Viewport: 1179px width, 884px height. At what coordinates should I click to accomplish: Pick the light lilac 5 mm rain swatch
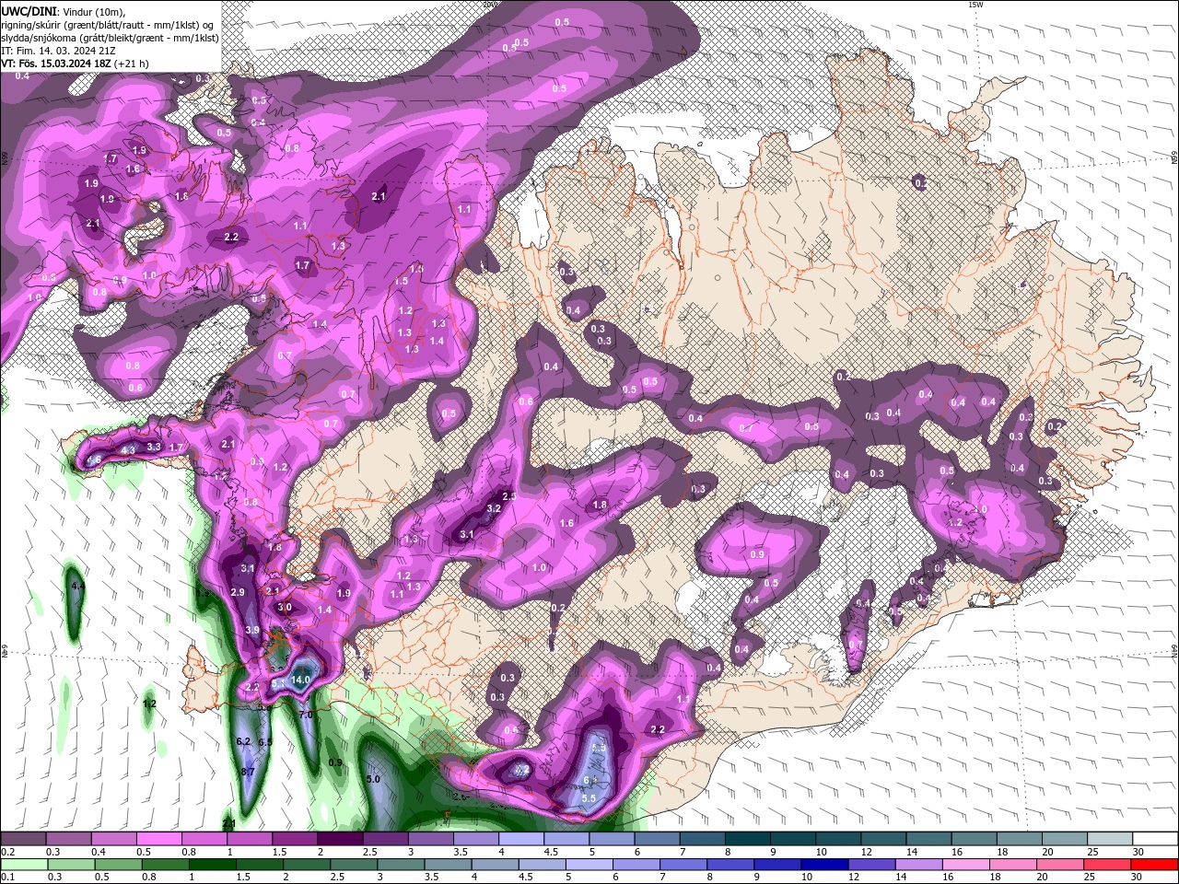589,865
